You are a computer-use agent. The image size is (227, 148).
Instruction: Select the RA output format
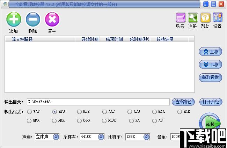(131, 121)
